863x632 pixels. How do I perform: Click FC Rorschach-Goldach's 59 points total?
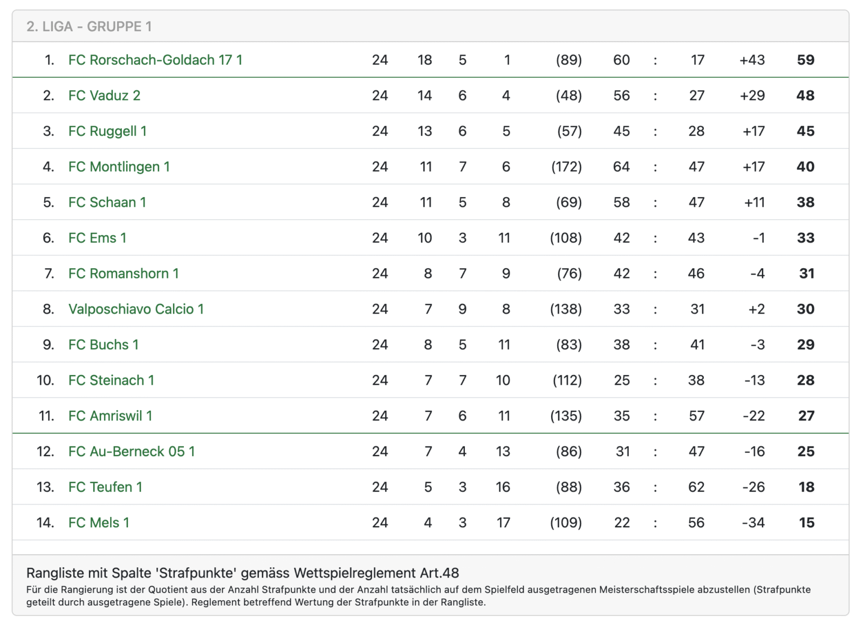(805, 60)
